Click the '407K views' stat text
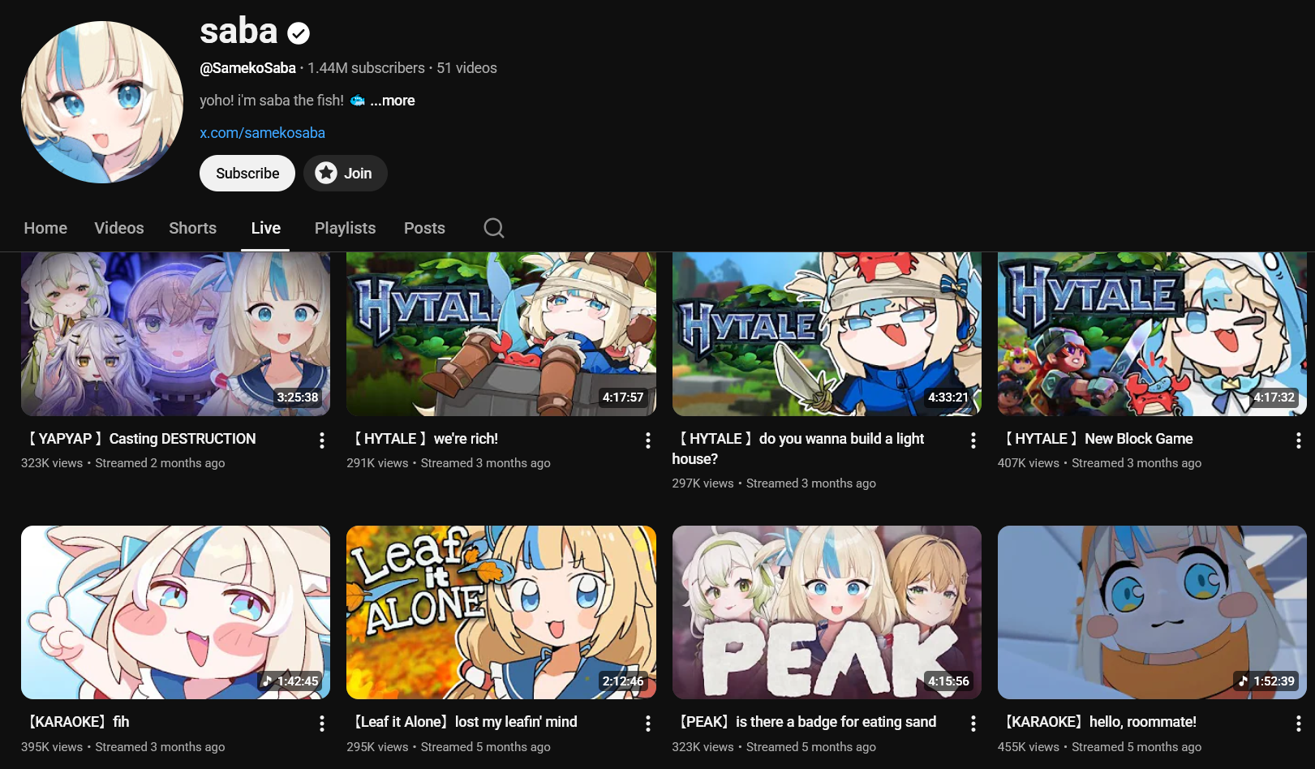 point(1029,463)
